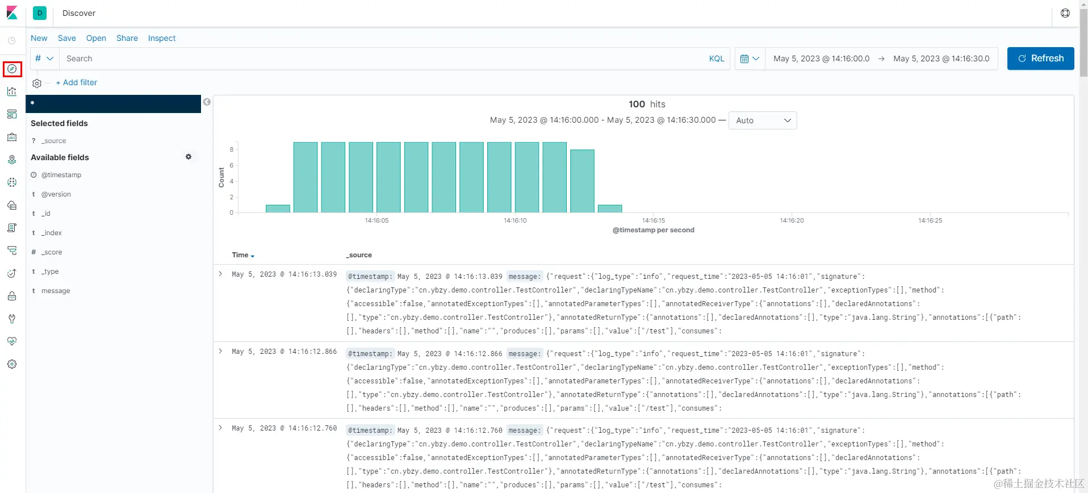The height and width of the screenshot is (493, 1088).
Task: Expand the 14:16:13.039 log row
Action: [x=220, y=274]
